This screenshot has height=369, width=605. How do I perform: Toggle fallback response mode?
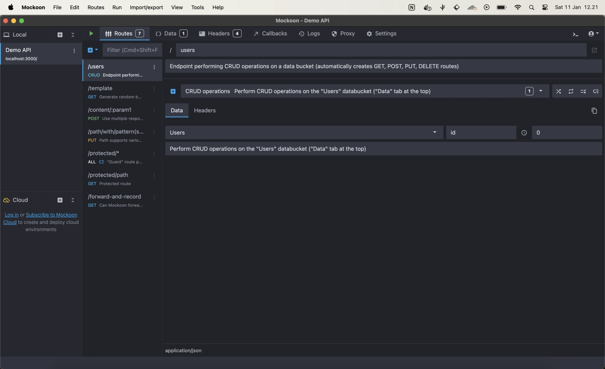point(595,91)
